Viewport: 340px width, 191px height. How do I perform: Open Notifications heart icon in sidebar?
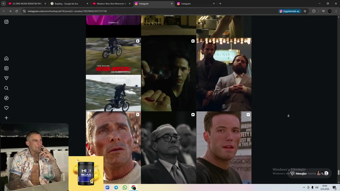[x=6, y=108]
